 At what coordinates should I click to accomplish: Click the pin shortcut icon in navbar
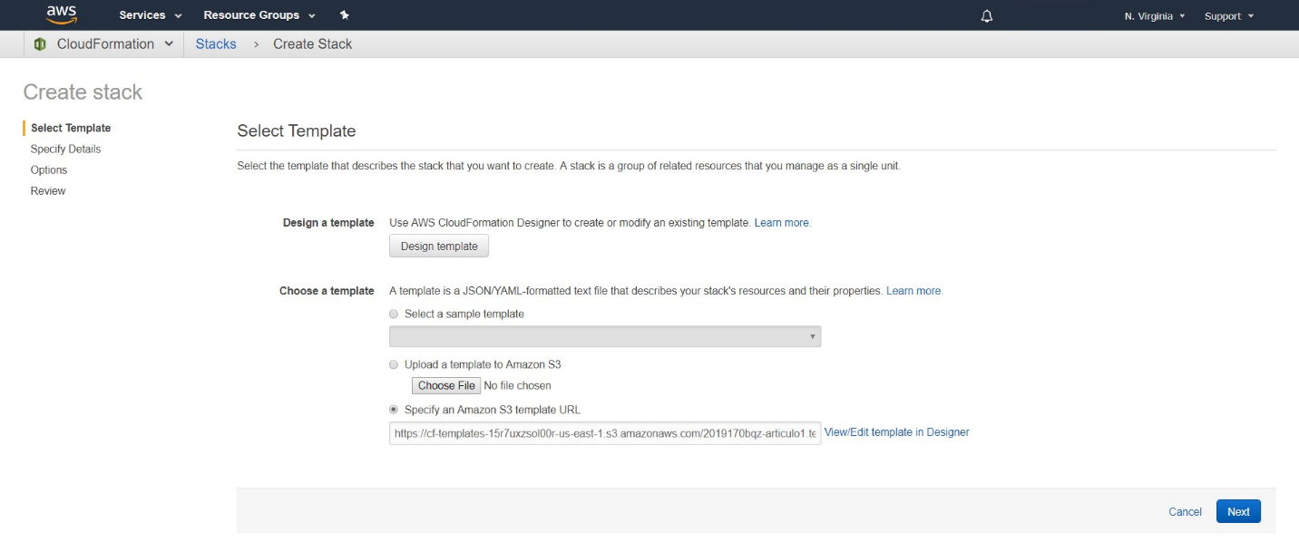point(344,15)
